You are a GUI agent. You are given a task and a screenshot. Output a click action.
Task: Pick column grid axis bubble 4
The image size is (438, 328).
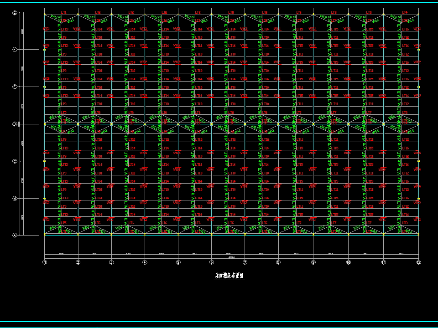tap(145, 262)
